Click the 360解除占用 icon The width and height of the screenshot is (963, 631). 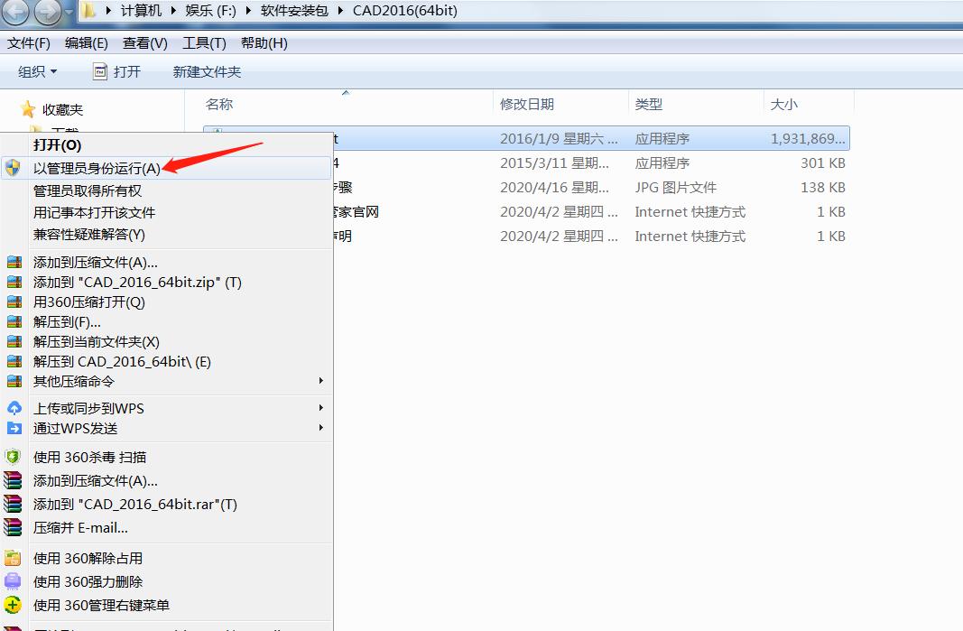point(13,558)
